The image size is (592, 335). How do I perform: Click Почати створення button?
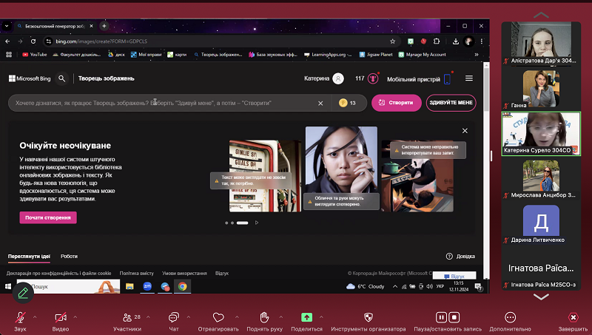tap(48, 217)
